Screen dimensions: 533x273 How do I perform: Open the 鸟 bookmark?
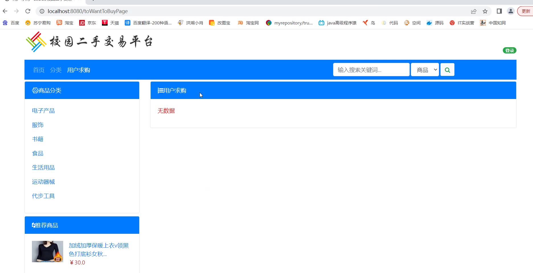369,23
